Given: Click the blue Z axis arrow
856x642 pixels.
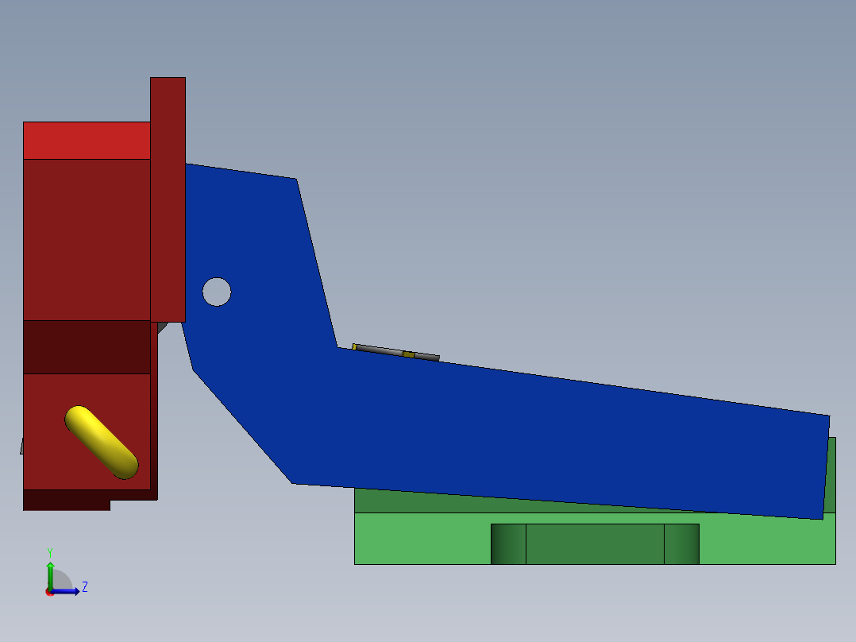Looking at the screenshot, I should (x=66, y=591).
